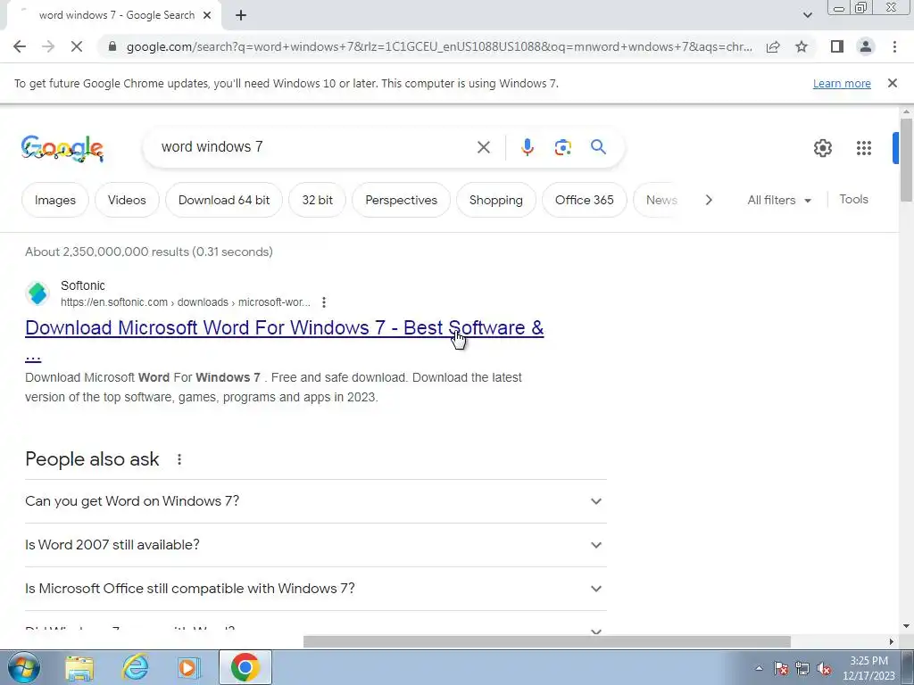The width and height of the screenshot is (914, 685).
Task: Go back using Chrome's back arrow
Action: tap(20, 46)
